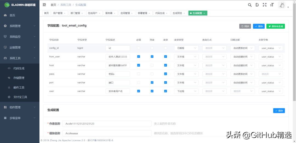Open 表单类型 dropdown for config_id row
The height and width of the screenshot is (143, 296).
coord(186,48)
